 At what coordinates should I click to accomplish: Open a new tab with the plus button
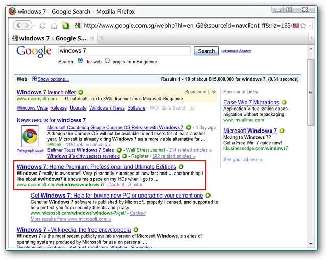tap(102, 38)
